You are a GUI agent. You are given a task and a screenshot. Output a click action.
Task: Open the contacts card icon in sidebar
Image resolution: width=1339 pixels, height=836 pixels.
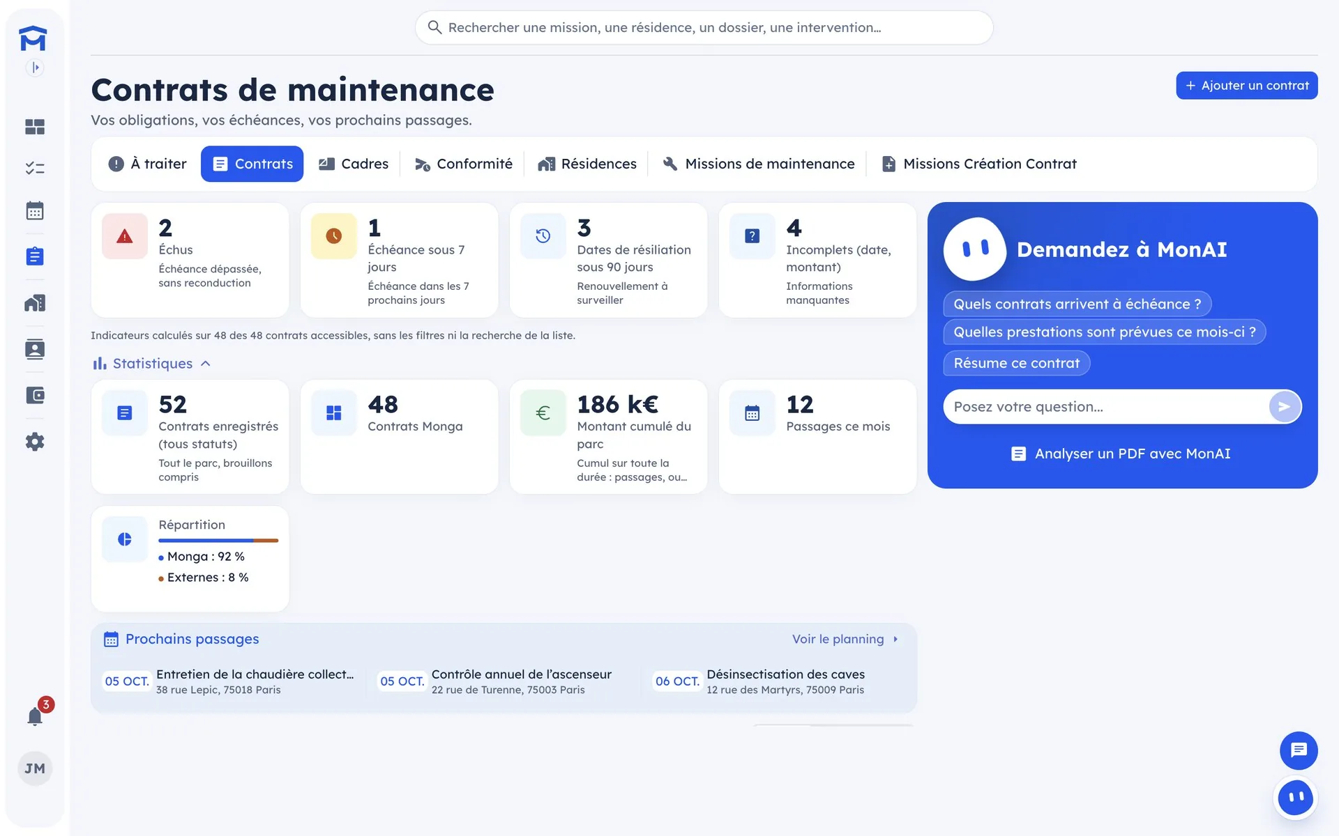tap(35, 349)
